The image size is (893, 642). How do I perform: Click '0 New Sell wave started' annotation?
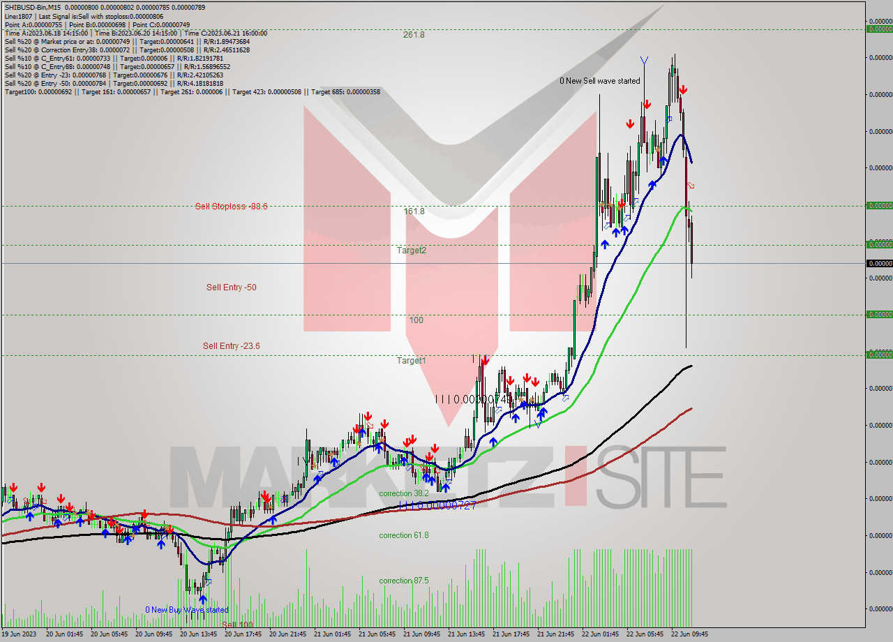point(600,81)
